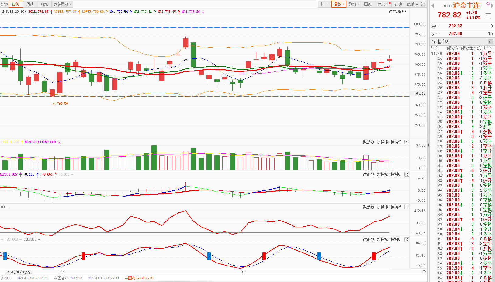Viewport: 495px width, 282px height.
Task: Click MA4:778.26 legend value
Action: coord(191,12)
